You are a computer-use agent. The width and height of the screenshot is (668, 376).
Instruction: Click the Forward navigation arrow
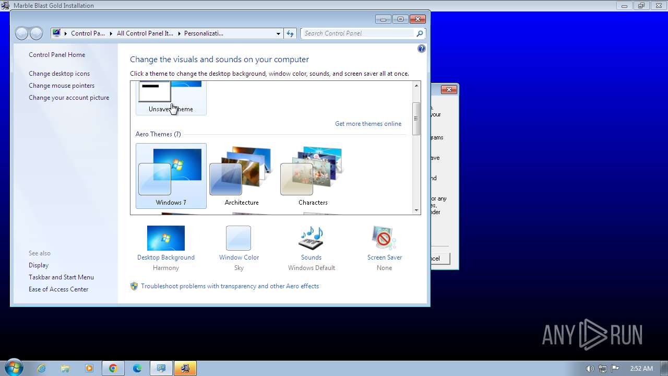pos(36,33)
